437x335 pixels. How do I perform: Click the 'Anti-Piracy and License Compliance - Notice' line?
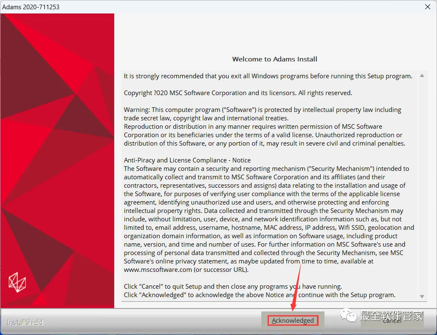point(187,160)
